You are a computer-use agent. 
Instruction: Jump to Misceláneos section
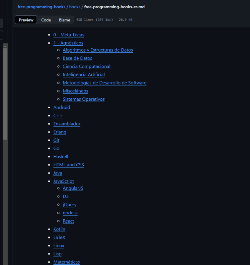tap(75, 91)
